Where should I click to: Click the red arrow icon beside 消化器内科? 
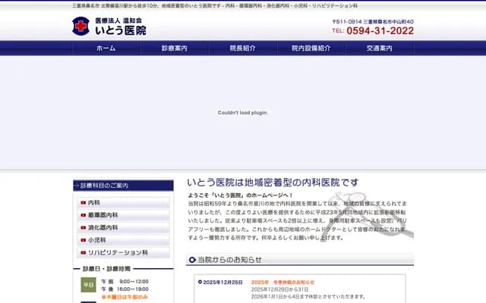pos(83,227)
